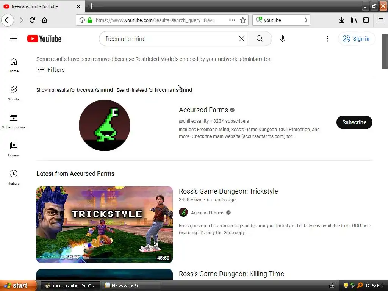388x291 pixels.
Task: Open the Accursed Farms channel description text
Action: click(249, 133)
